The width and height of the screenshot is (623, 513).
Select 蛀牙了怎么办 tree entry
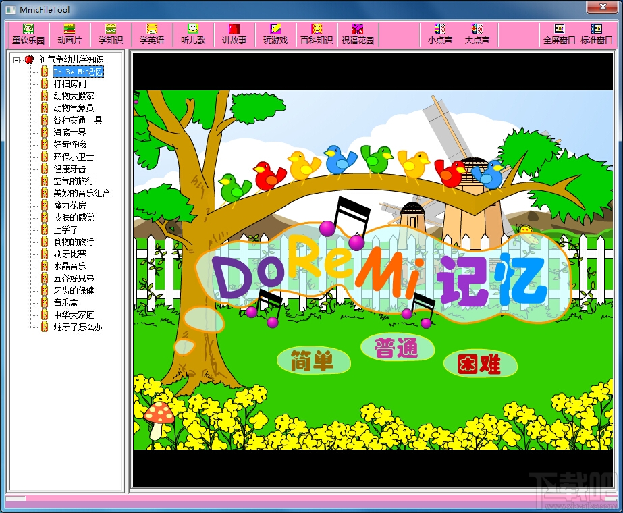(78, 327)
